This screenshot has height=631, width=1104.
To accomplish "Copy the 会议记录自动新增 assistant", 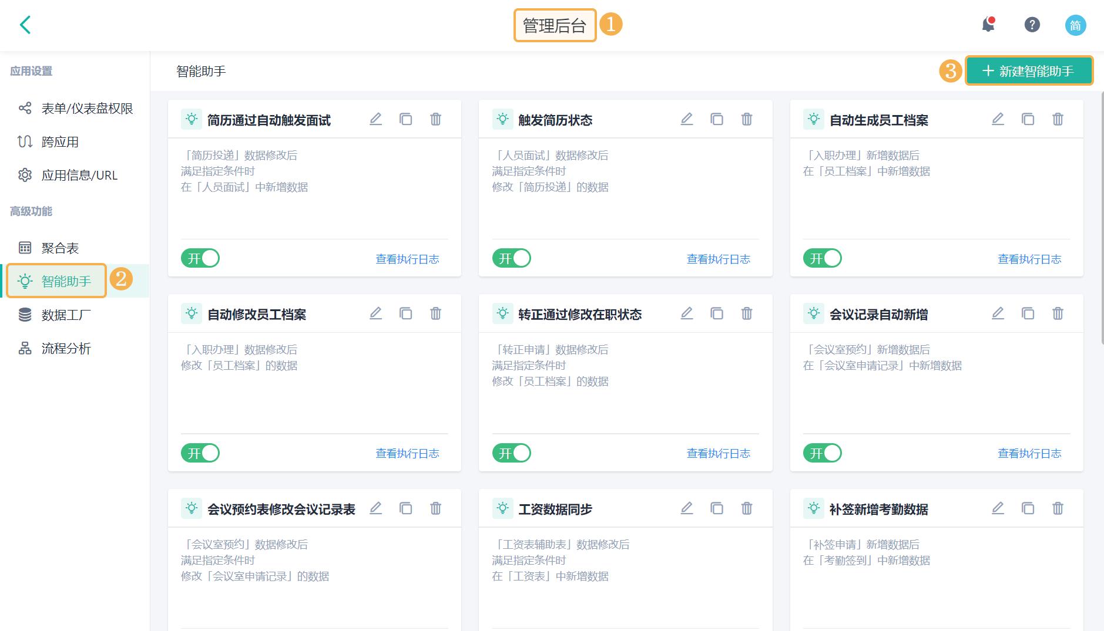I will [x=1028, y=313].
